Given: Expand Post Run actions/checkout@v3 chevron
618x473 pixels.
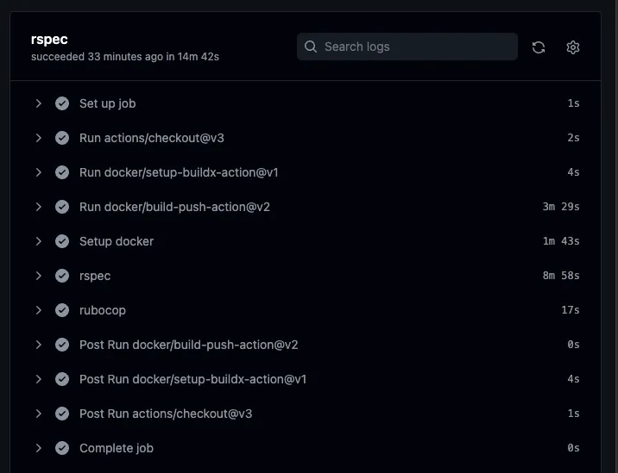Looking at the screenshot, I should [x=39, y=414].
